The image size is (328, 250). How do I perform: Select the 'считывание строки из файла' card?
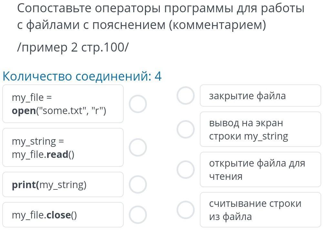click(x=260, y=210)
